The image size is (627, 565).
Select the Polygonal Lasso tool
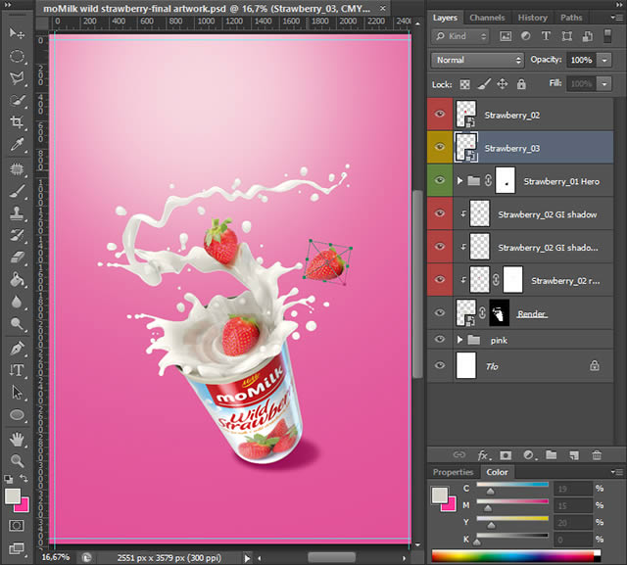[17, 77]
